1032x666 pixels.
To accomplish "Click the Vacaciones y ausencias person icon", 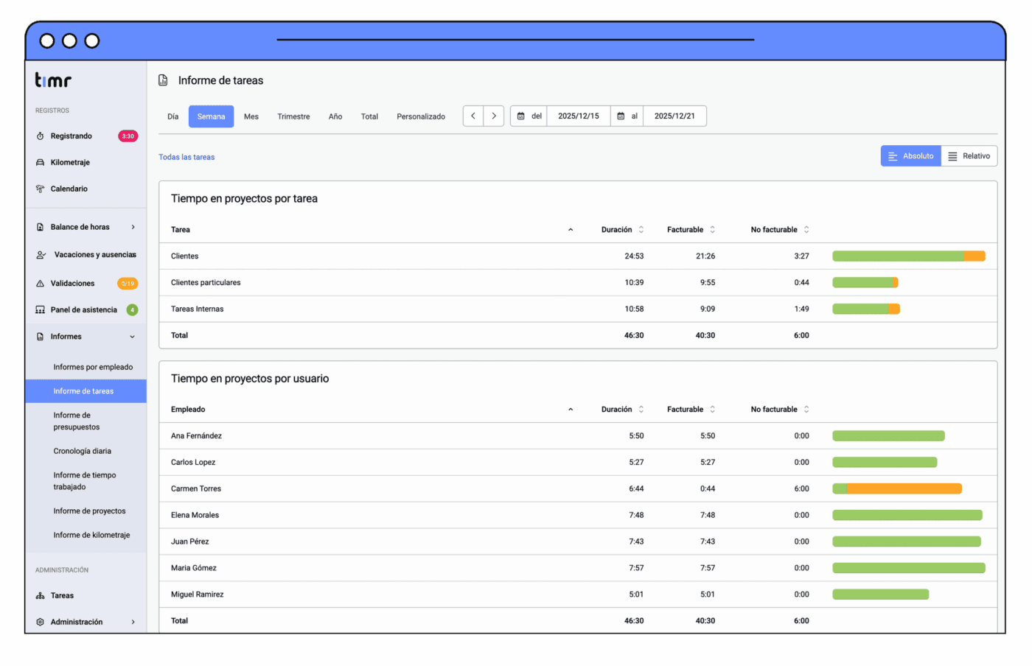I will pos(41,255).
